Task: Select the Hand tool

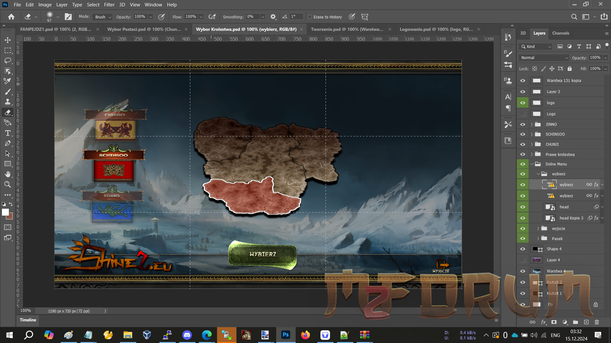Action: (8, 174)
